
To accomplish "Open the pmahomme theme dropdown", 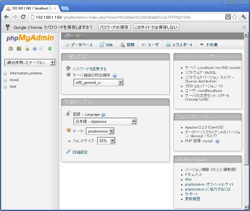I will click(100, 131).
